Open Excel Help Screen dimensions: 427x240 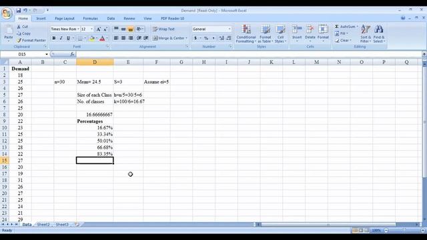pos(403,18)
